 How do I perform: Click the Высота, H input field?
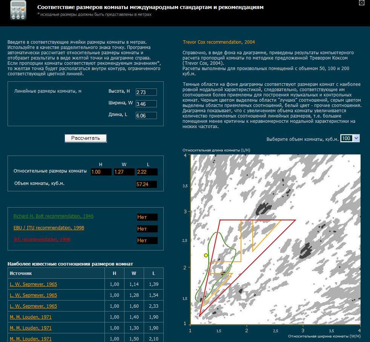coord(146,92)
